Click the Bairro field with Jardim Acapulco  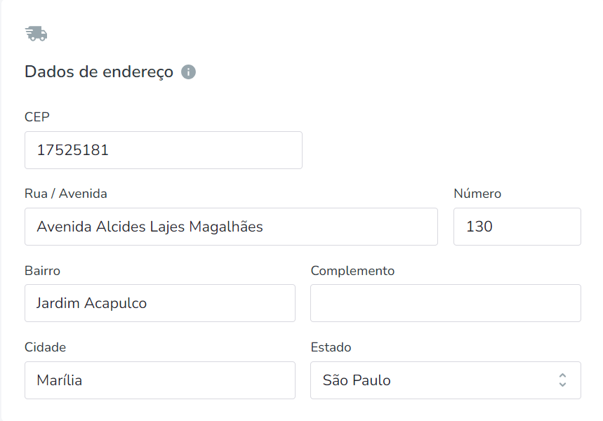tap(160, 303)
